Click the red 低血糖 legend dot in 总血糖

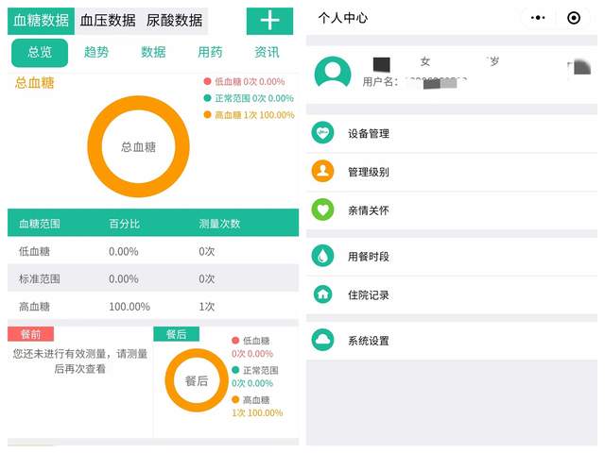pyautogui.click(x=207, y=81)
